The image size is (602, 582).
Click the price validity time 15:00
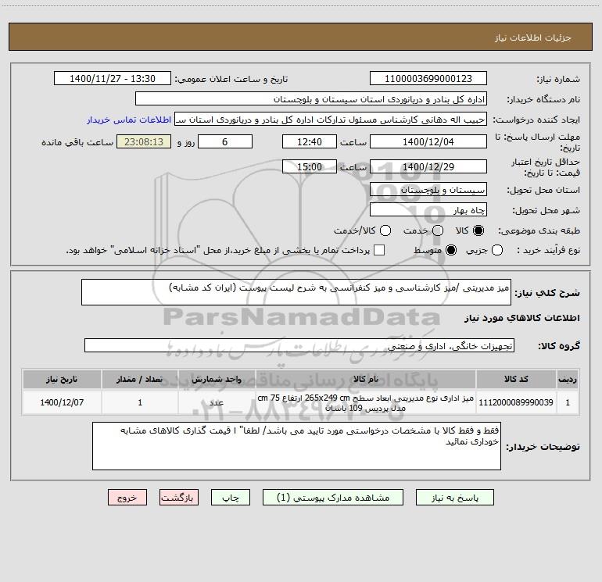click(x=310, y=166)
